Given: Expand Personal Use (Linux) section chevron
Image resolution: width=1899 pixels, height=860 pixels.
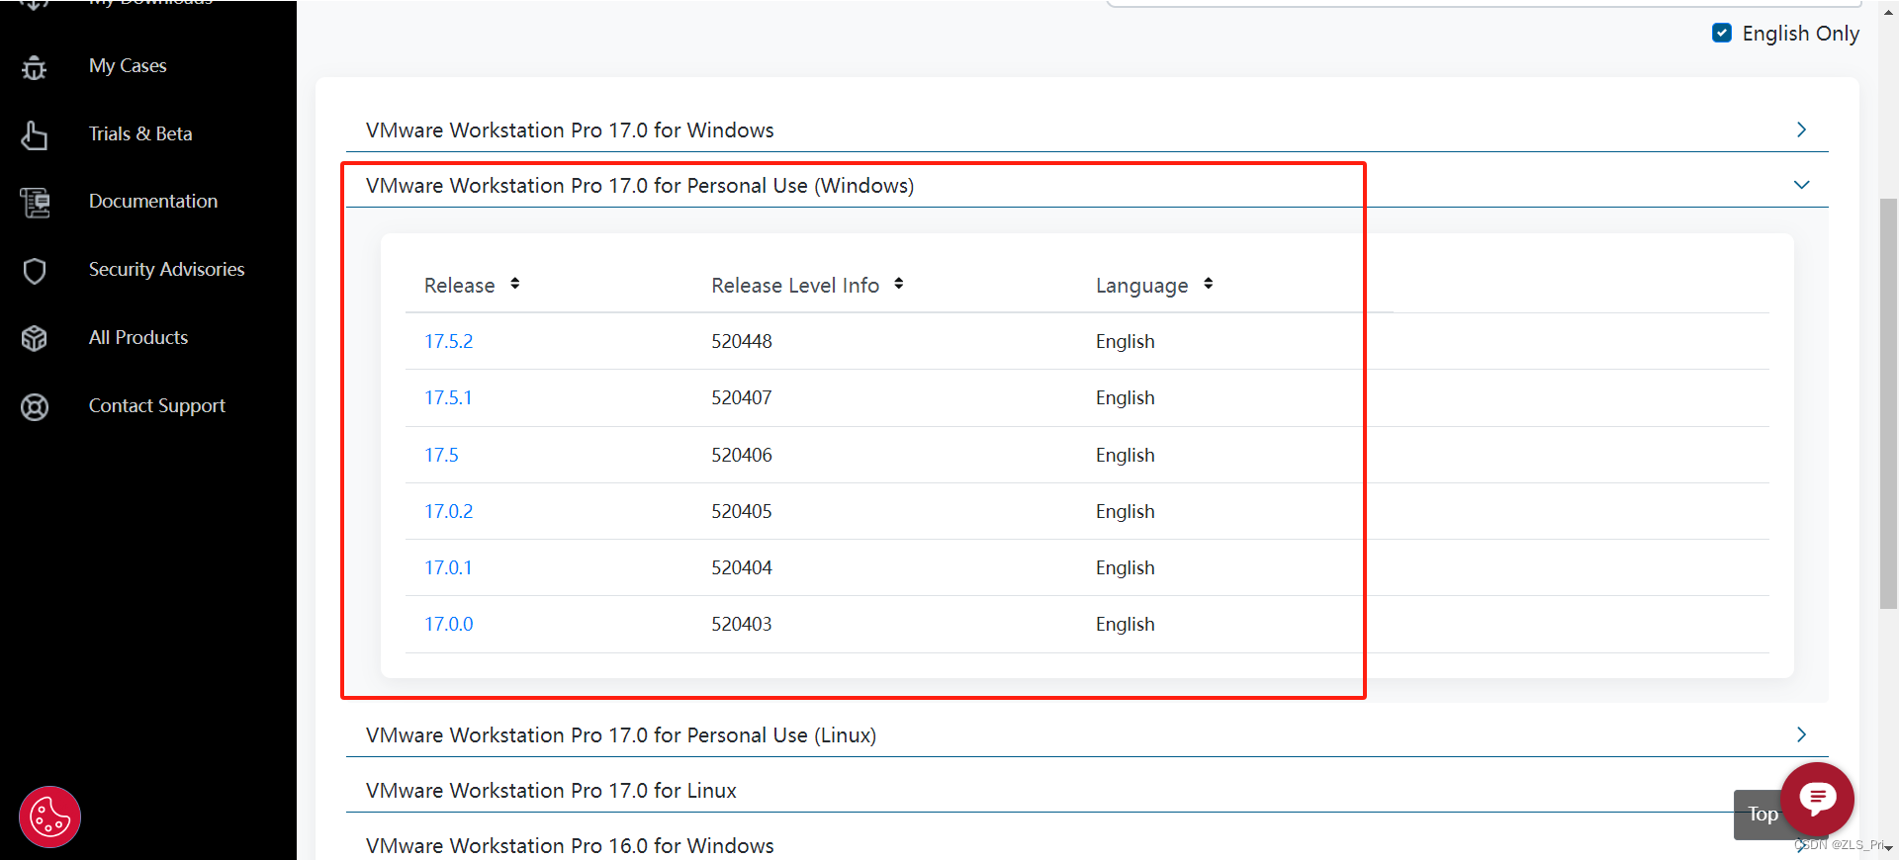Looking at the screenshot, I should tap(1801, 734).
